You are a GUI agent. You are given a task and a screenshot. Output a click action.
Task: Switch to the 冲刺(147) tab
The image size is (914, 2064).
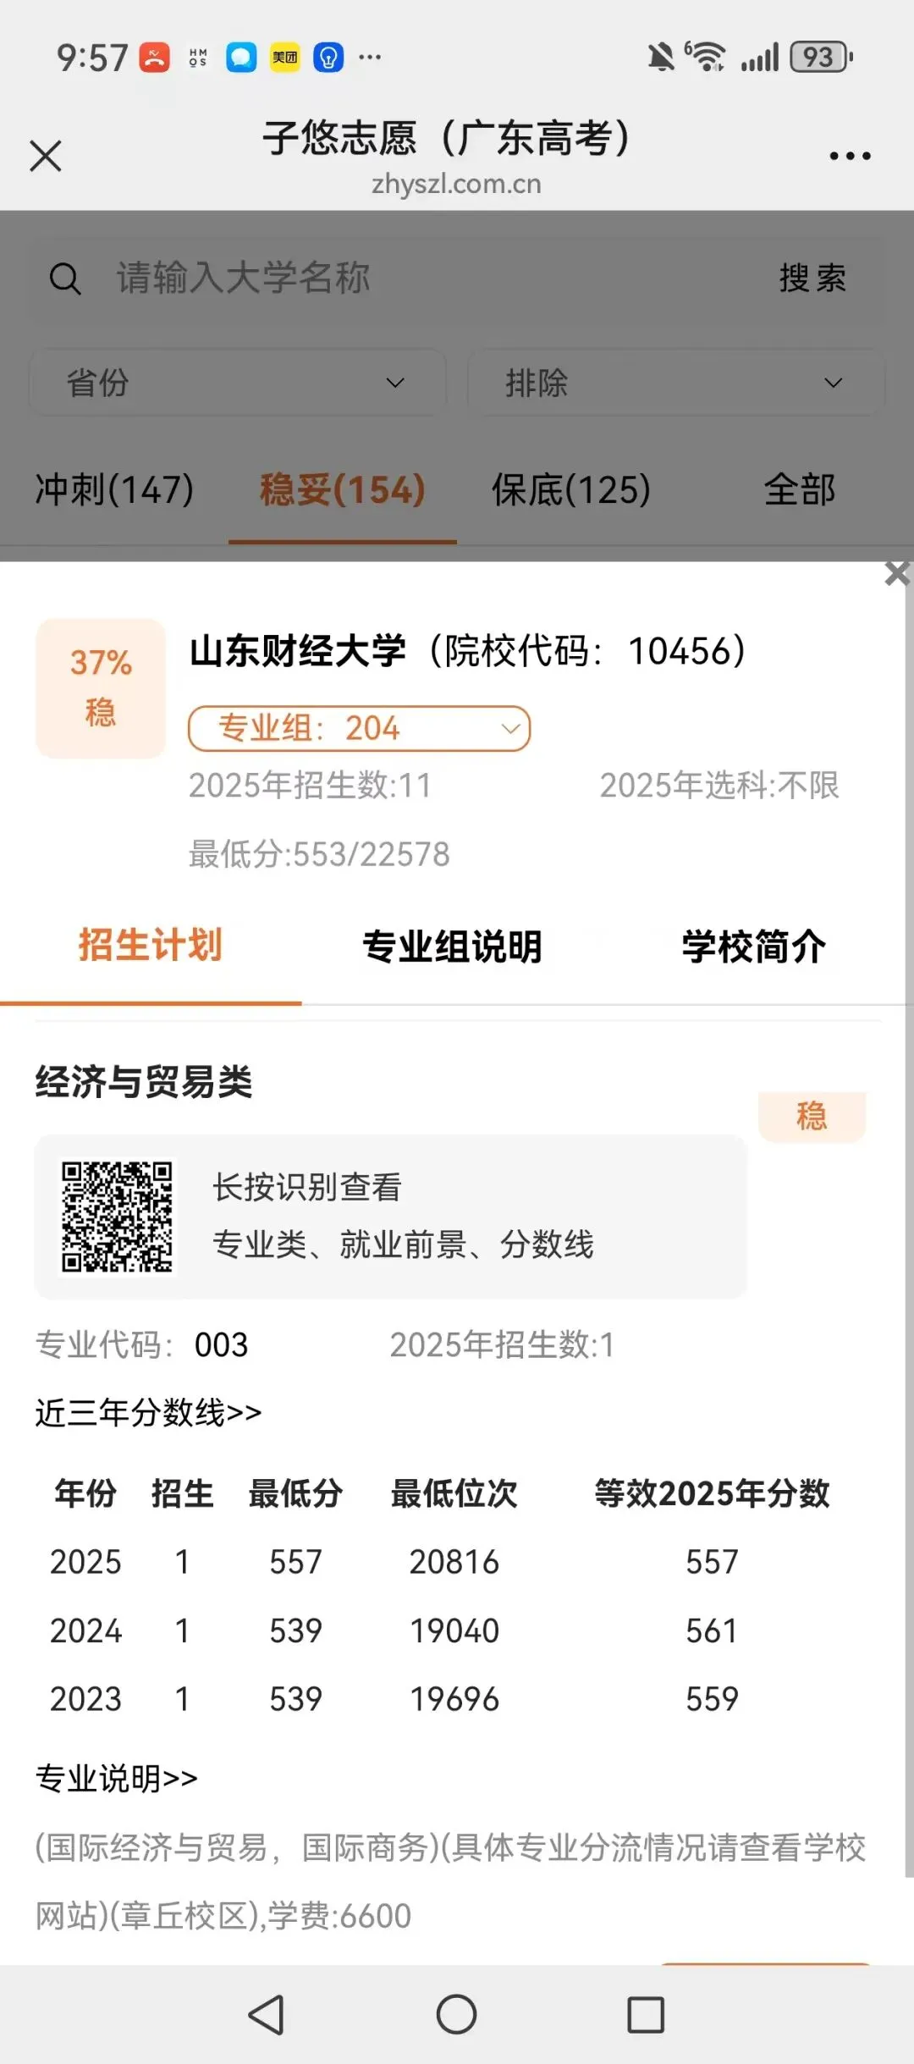pos(114,489)
